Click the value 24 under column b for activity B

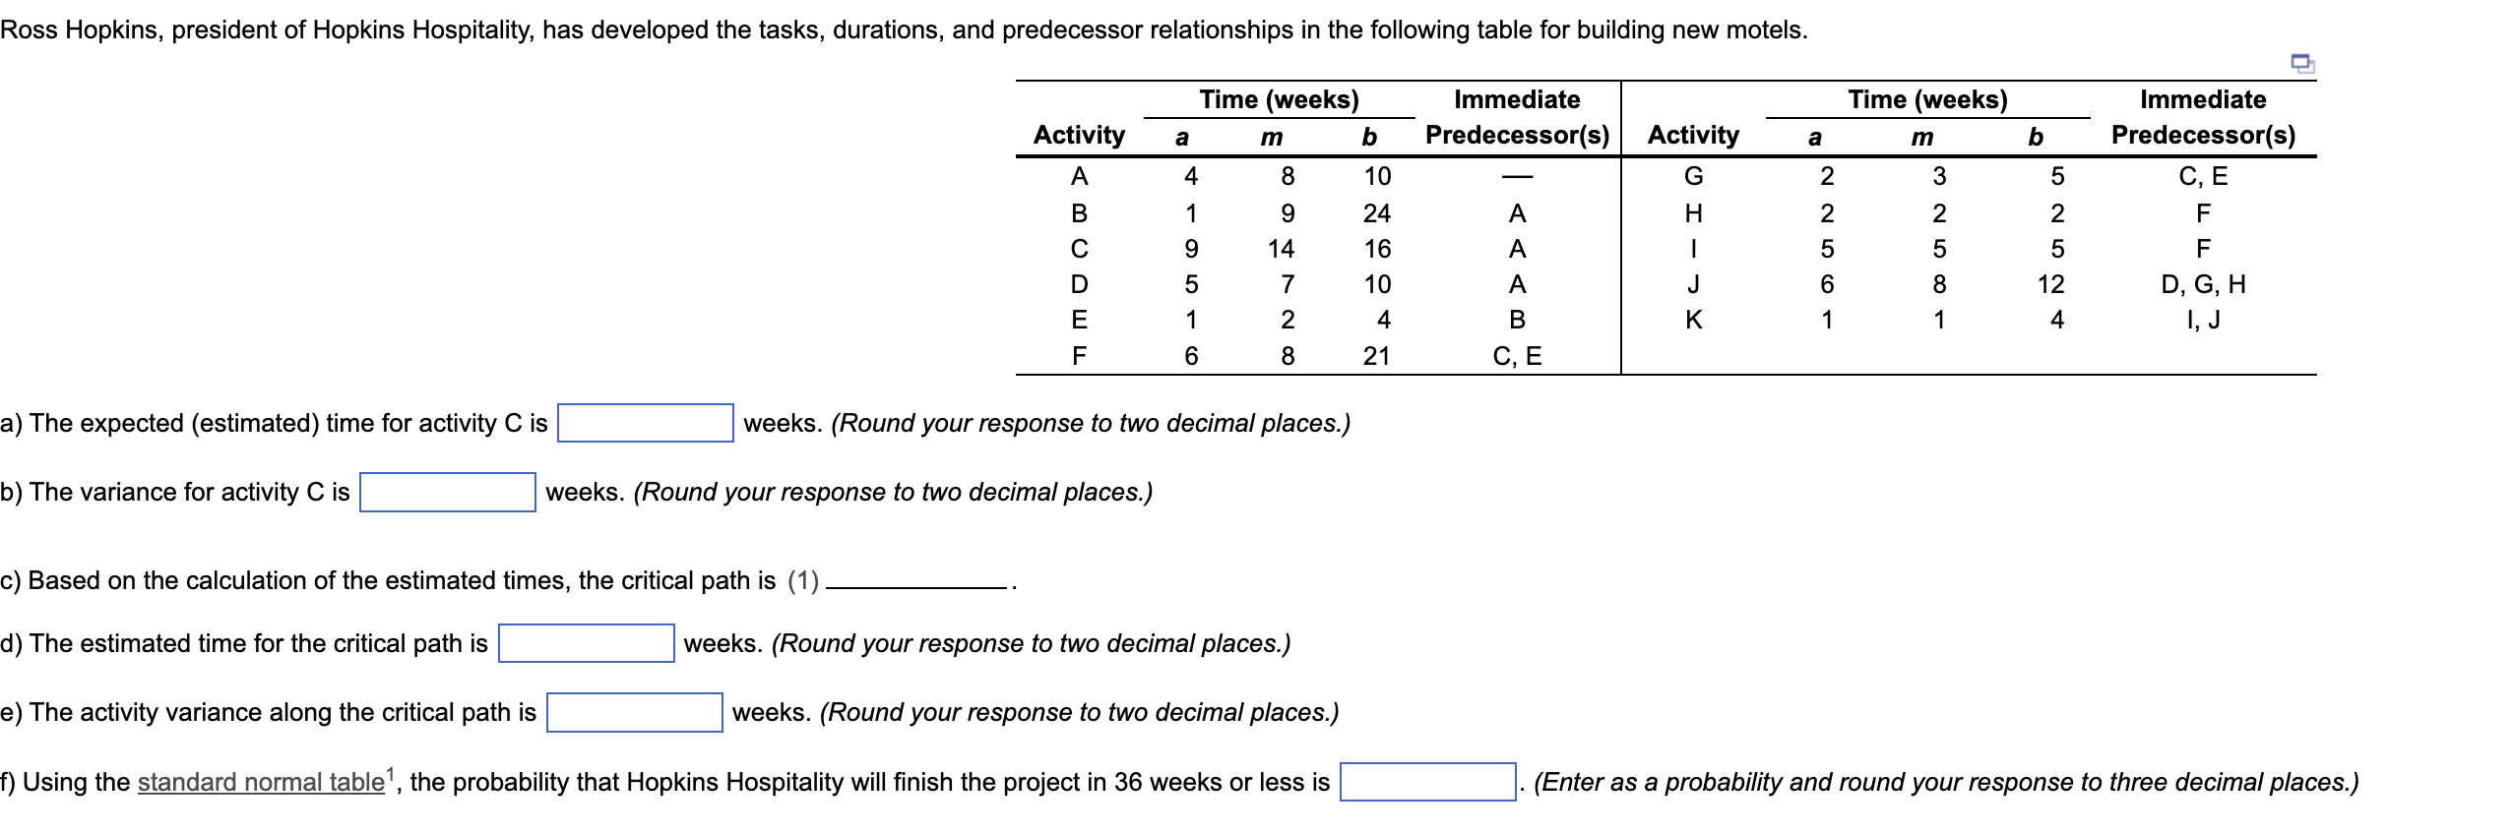pyautogui.click(x=1377, y=210)
